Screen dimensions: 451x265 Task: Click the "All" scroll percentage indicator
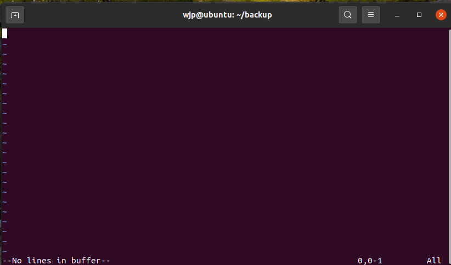tap(434, 261)
